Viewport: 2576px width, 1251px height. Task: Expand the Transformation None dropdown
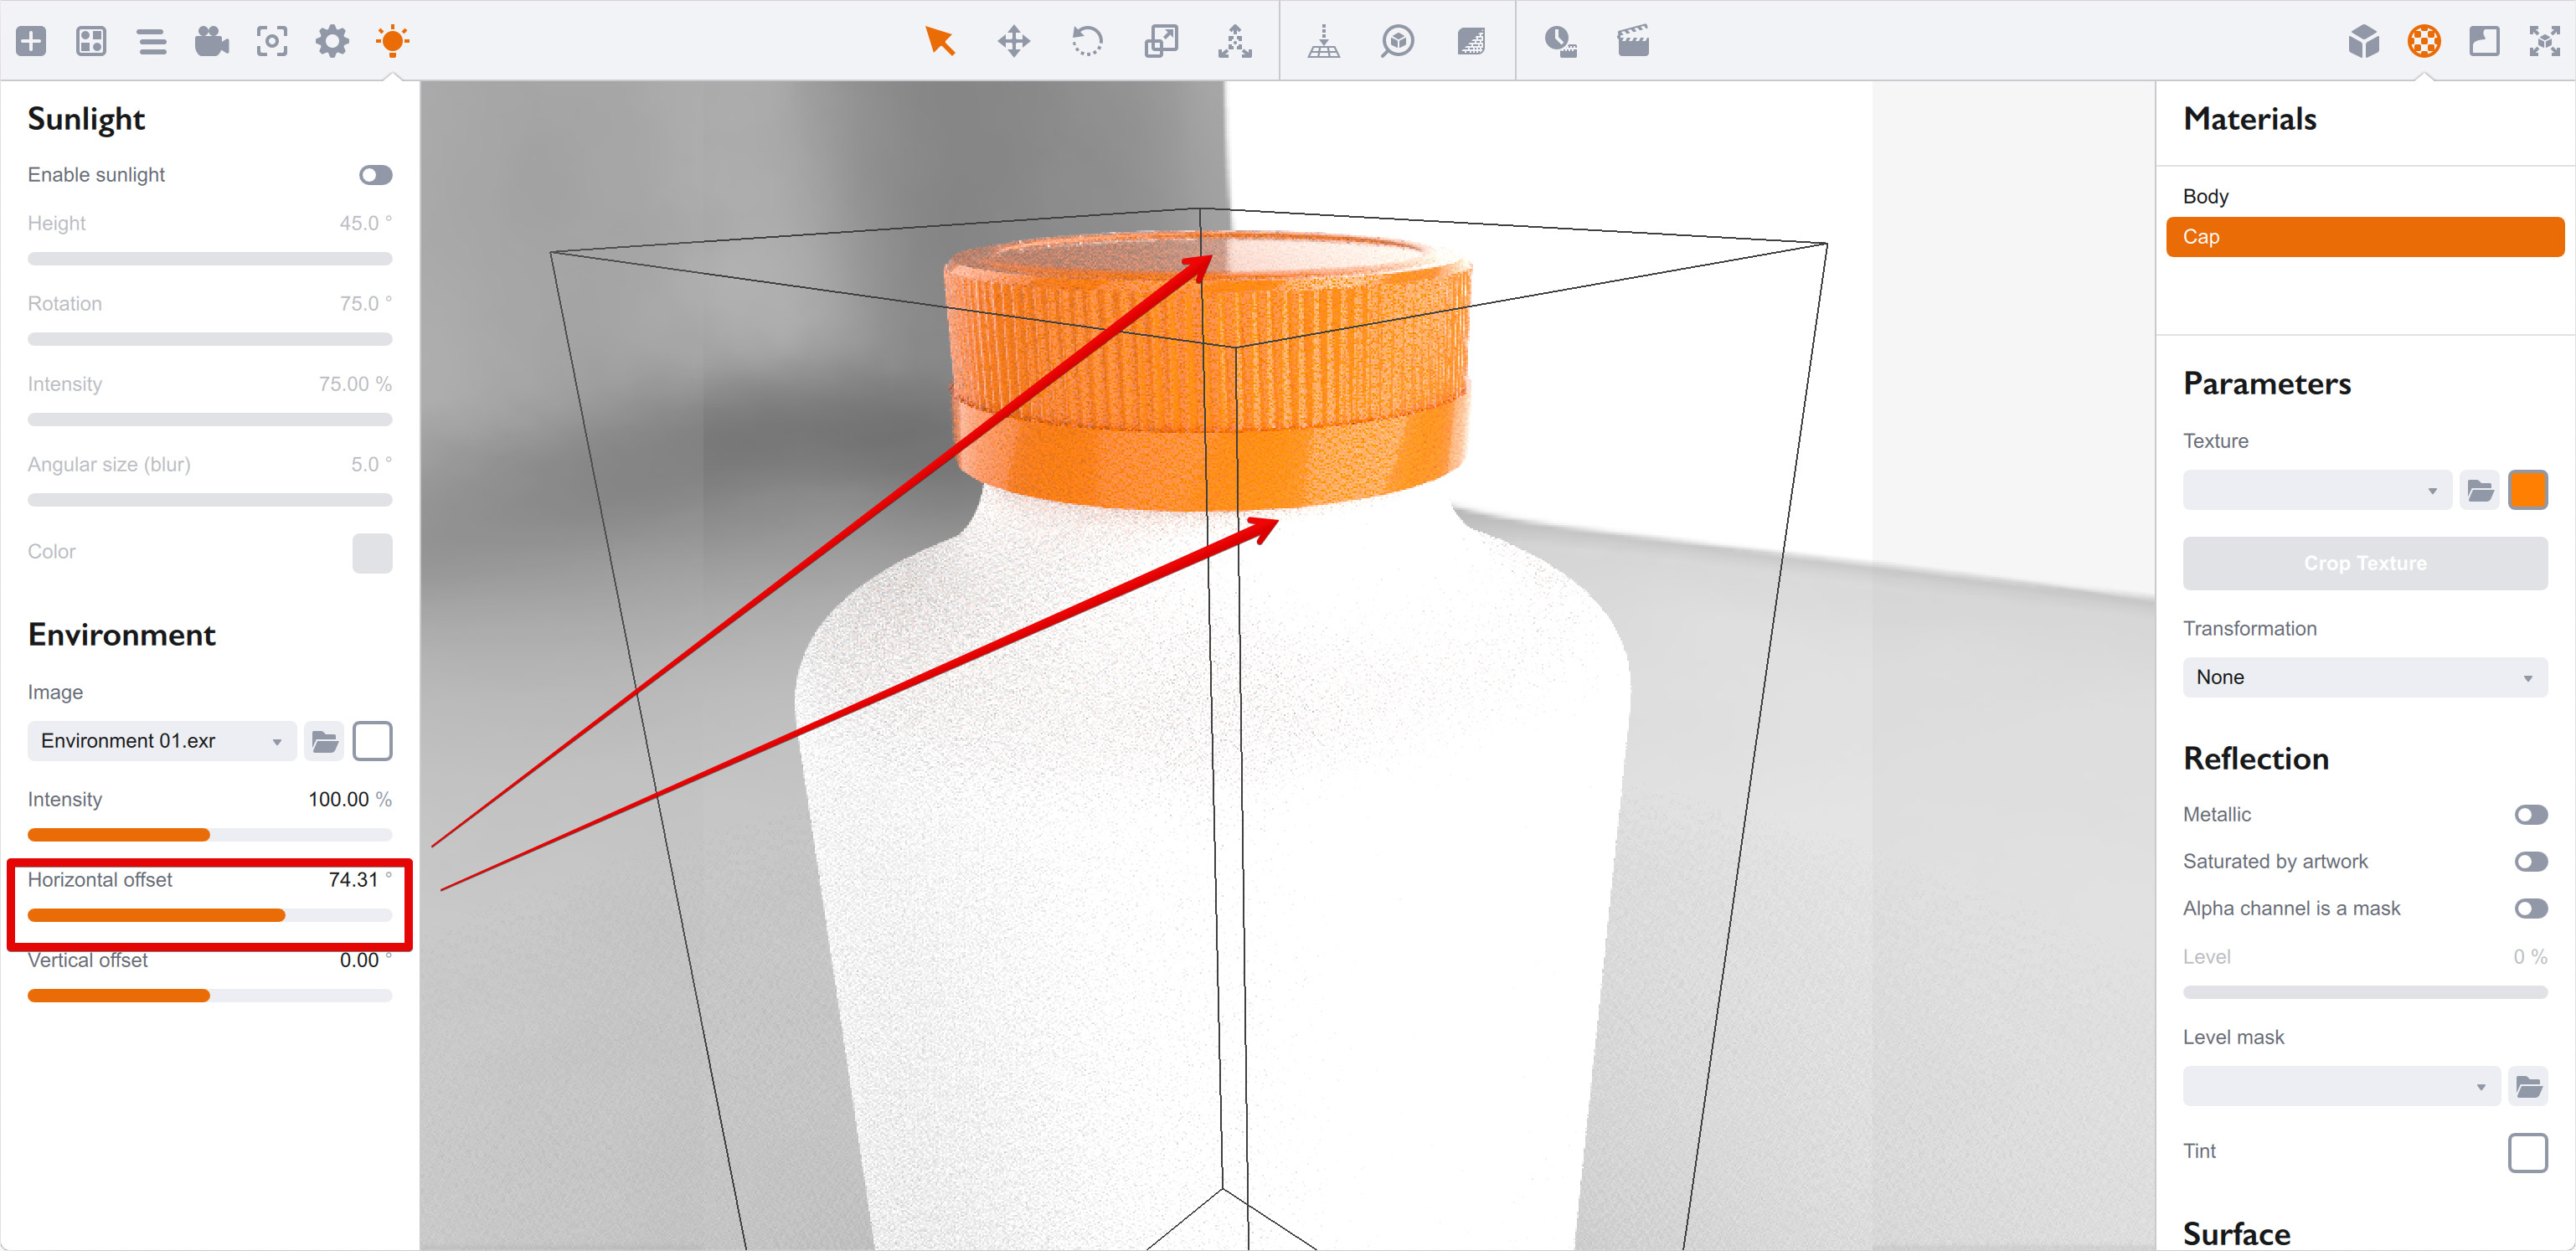(x=2364, y=677)
